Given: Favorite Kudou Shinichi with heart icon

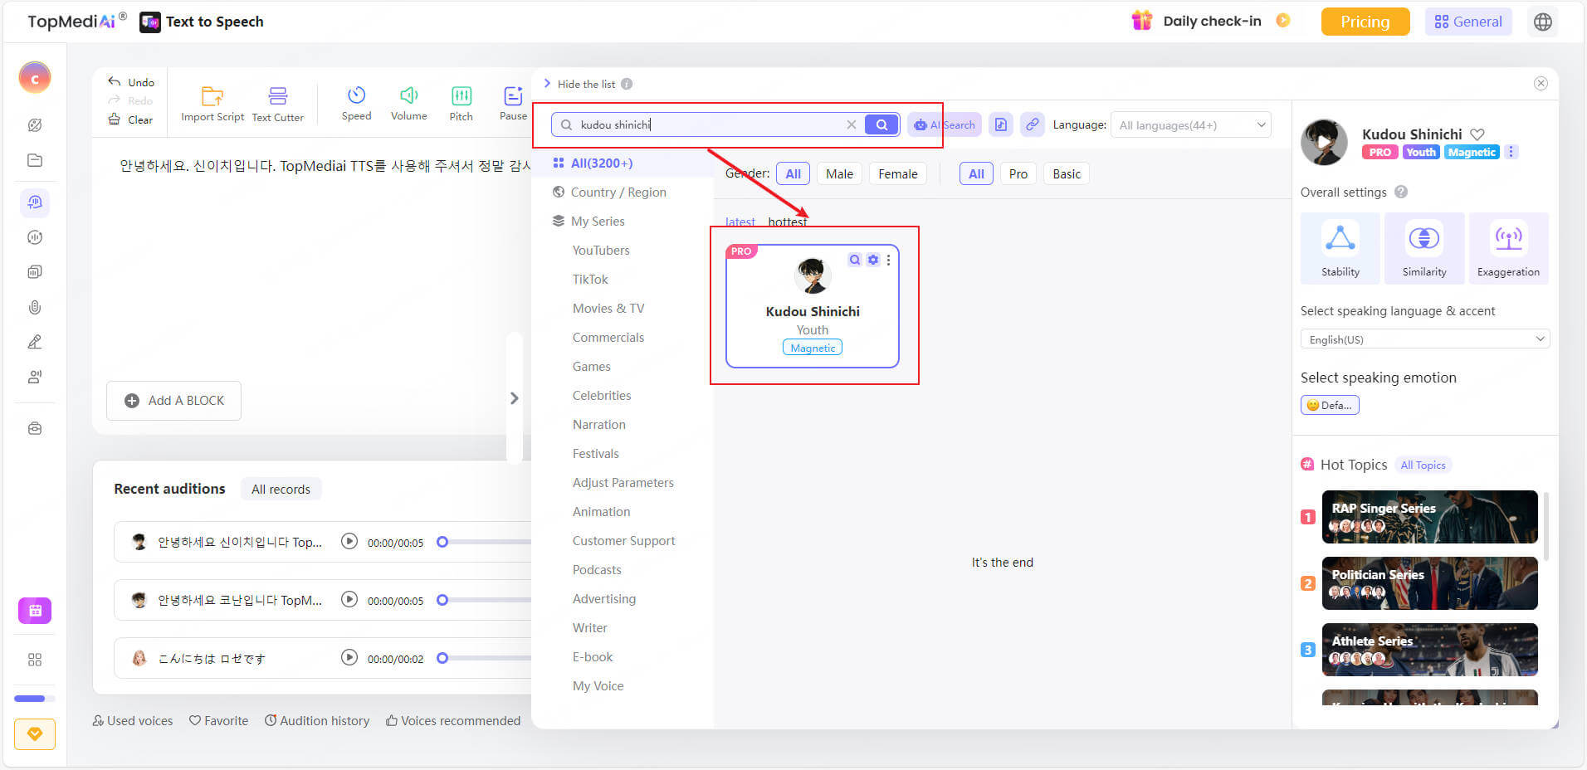Looking at the screenshot, I should 1477,134.
